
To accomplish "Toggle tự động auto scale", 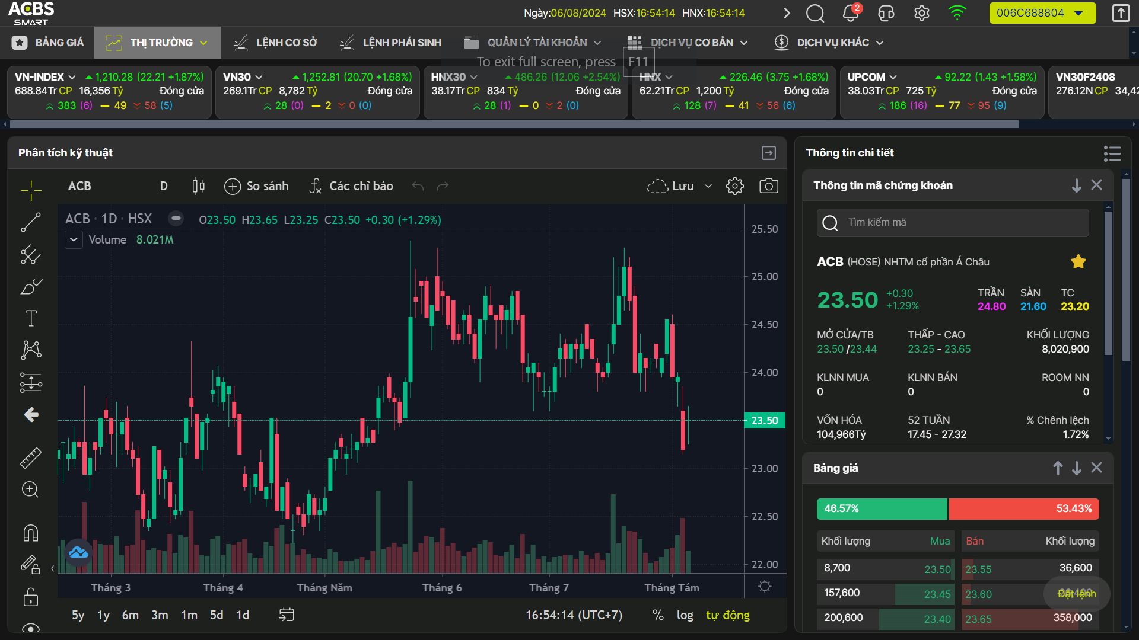I will coord(728,615).
